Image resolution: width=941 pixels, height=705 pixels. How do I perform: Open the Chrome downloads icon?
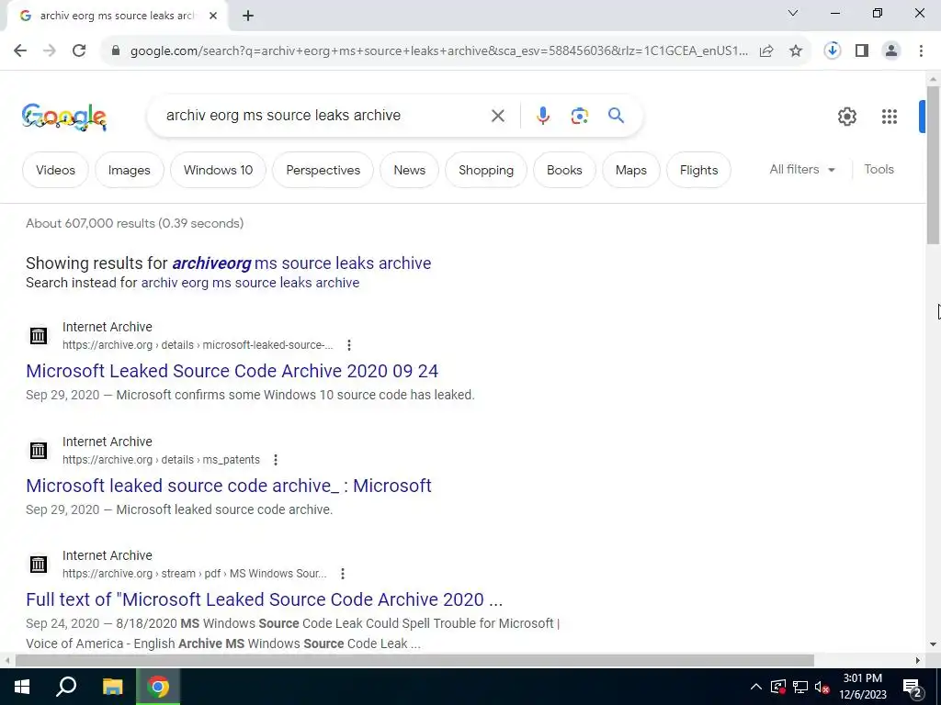pyautogui.click(x=833, y=50)
